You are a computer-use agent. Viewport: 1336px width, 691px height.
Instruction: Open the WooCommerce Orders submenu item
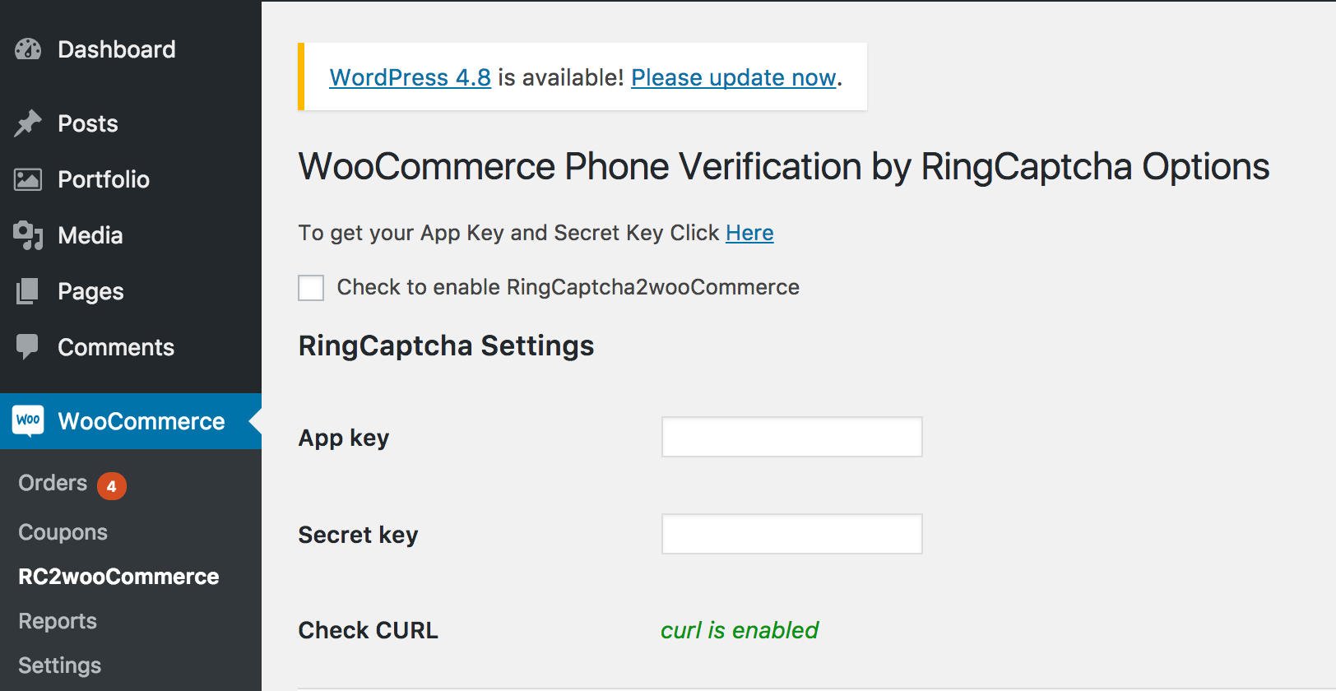pyautogui.click(x=53, y=483)
